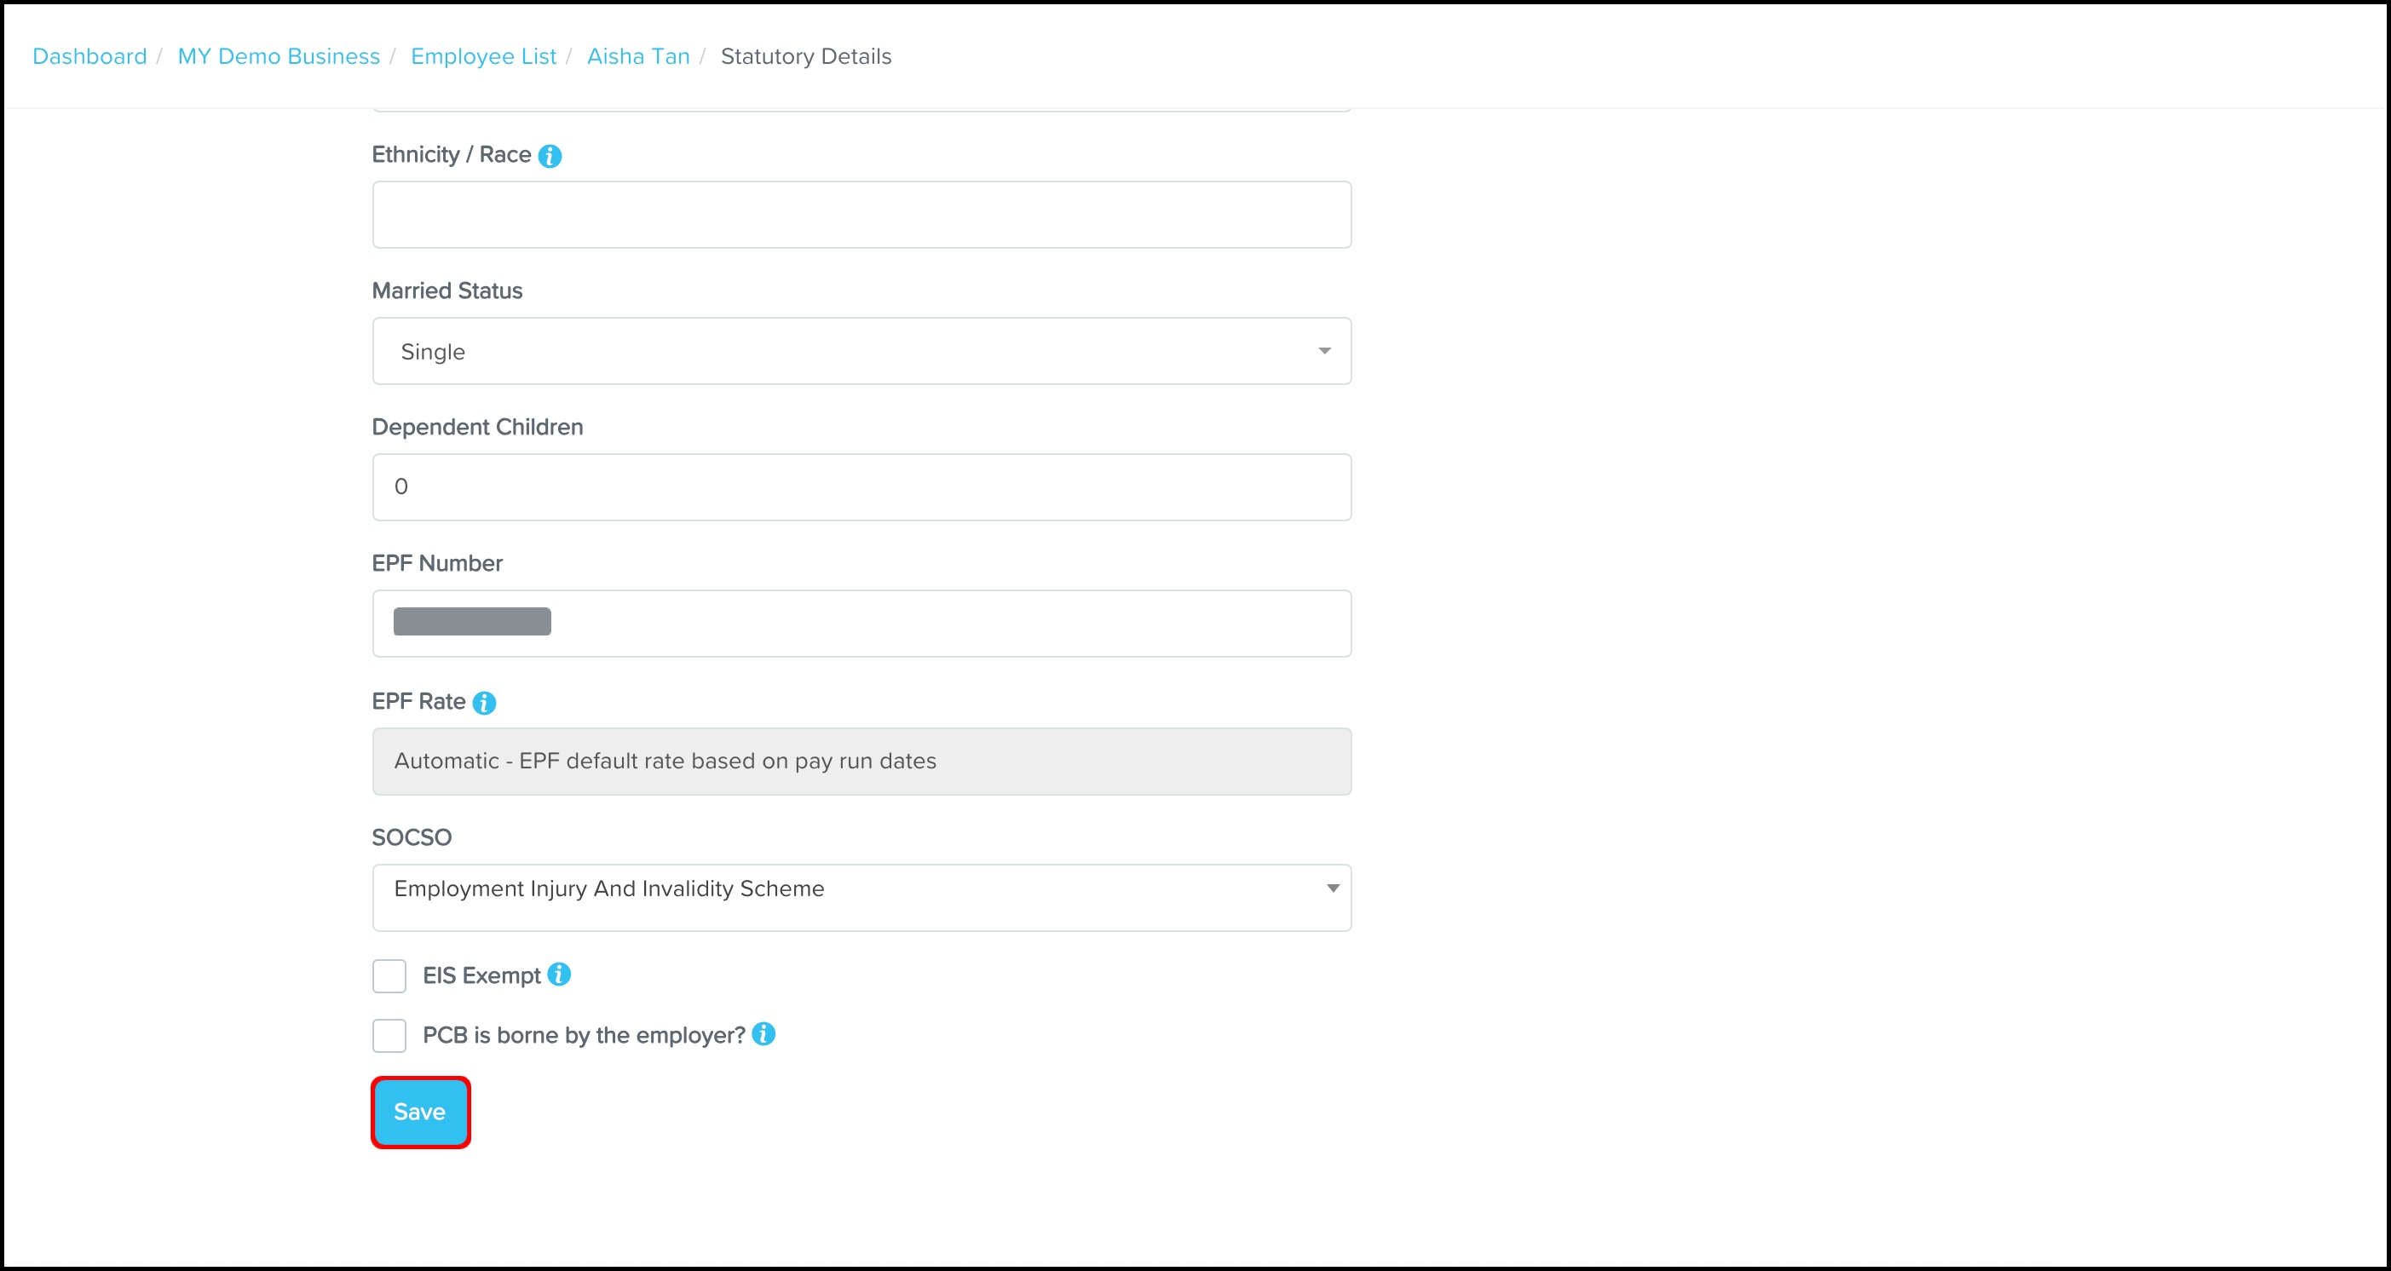
Task: Expand the SOCSO scheme dropdown
Action: click(x=861, y=897)
